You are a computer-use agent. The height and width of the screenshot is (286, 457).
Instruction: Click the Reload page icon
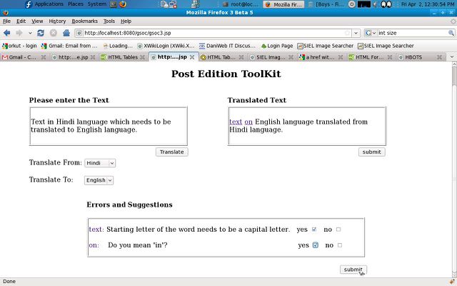(x=41, y=33)
